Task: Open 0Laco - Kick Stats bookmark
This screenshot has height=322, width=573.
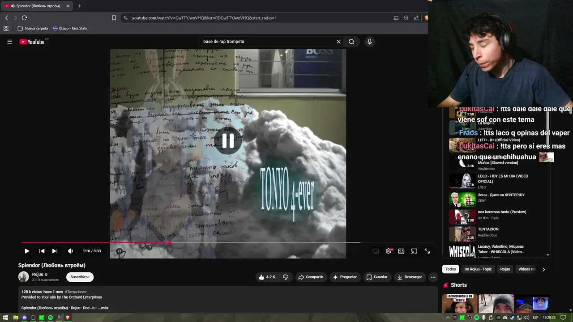Action: (69, 28)
